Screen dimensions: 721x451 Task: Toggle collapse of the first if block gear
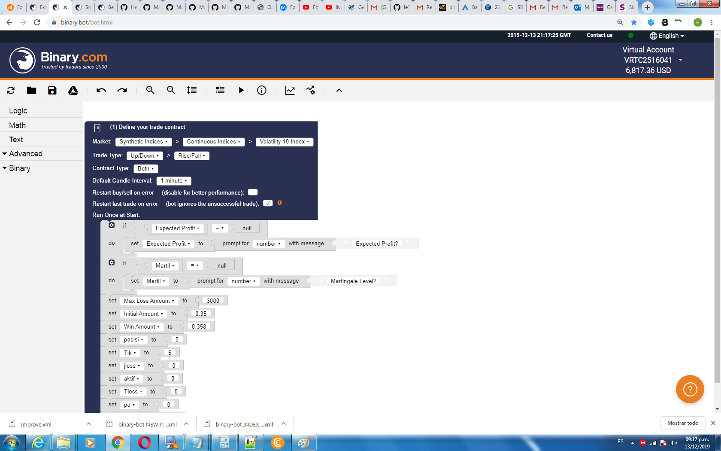(x=111, y=225)
